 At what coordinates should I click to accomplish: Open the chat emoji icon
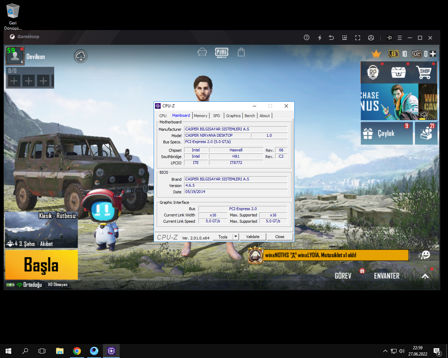[x=424, y=255]
